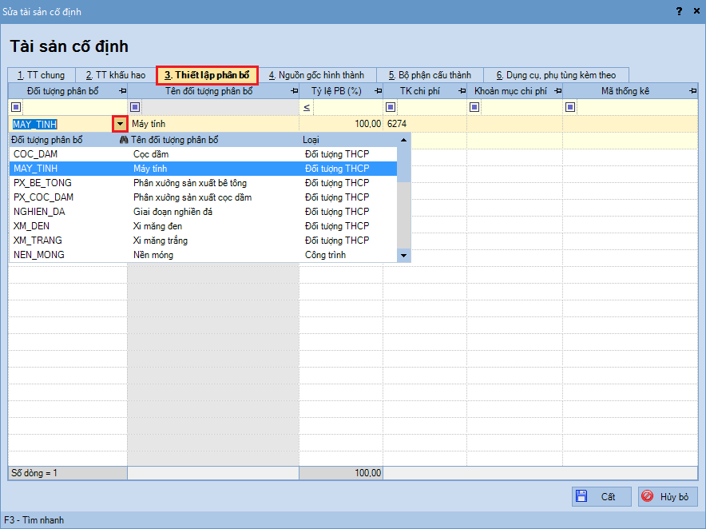Choose the NEN_MONG item in the list

pyautogui.click(x=39, y=255)
